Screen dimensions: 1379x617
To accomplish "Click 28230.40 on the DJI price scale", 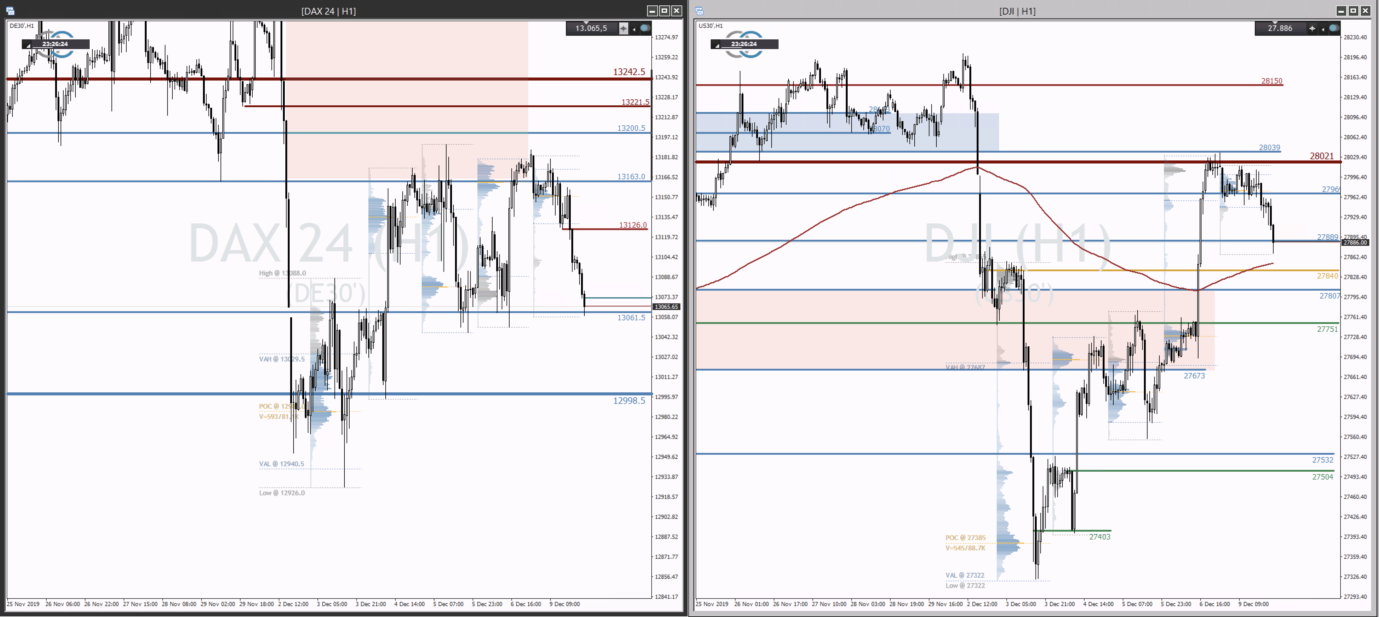I will click(x=1355, y=37).
